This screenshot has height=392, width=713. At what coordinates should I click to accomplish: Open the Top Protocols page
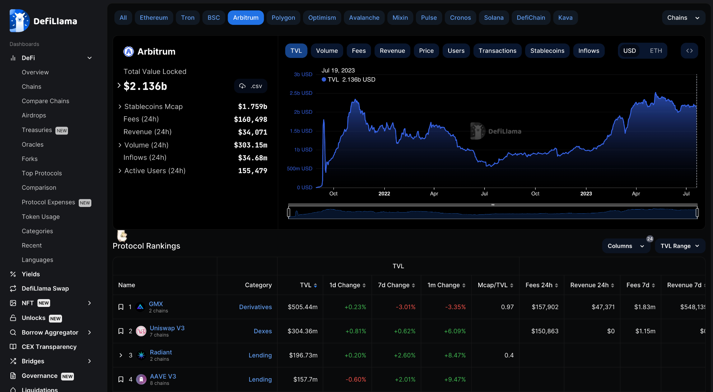tap(42, 173)
